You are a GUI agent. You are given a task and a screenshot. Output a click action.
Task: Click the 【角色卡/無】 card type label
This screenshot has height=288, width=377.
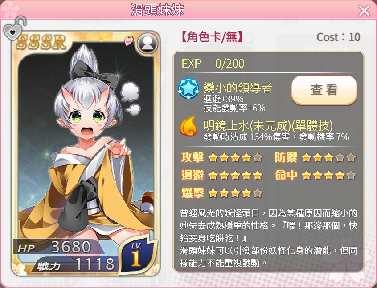click(212, 37)
